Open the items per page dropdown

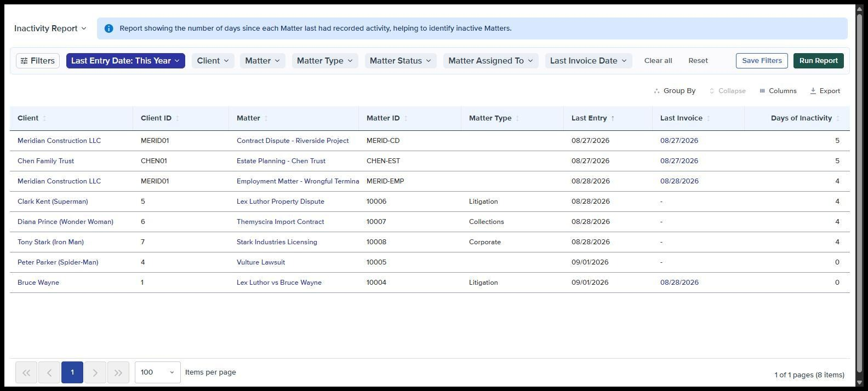coord(158,372)
